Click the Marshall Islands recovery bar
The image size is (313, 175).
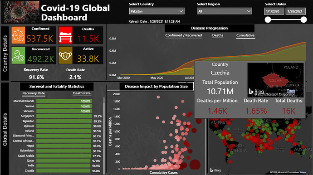[x=64, y=101]
